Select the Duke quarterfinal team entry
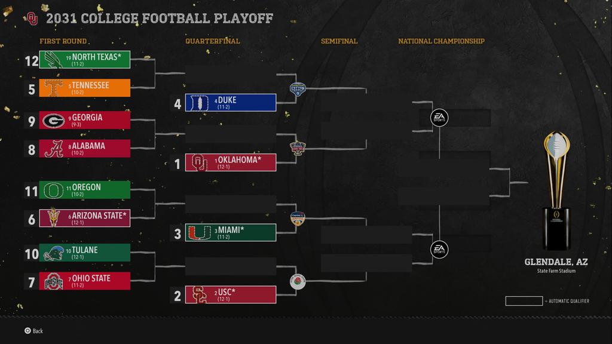The width and height of the screenshot is (612, 344). coord(231,103)
